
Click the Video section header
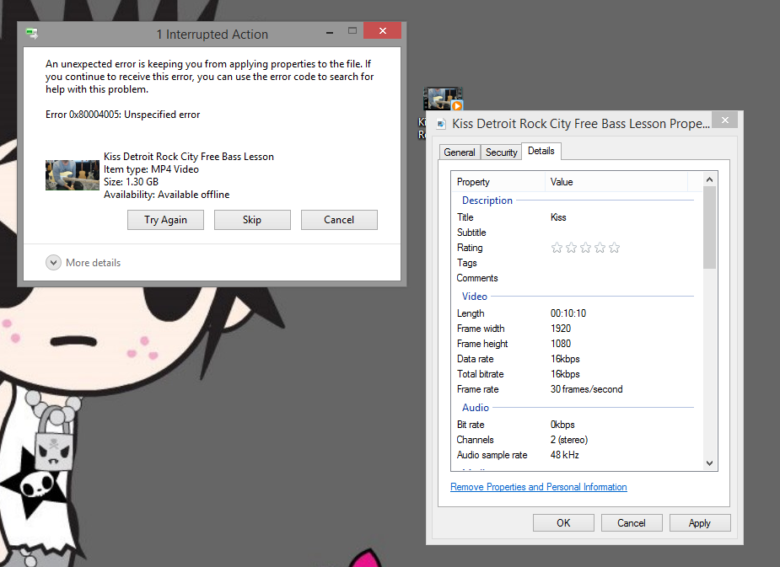(x=474, y=297)
